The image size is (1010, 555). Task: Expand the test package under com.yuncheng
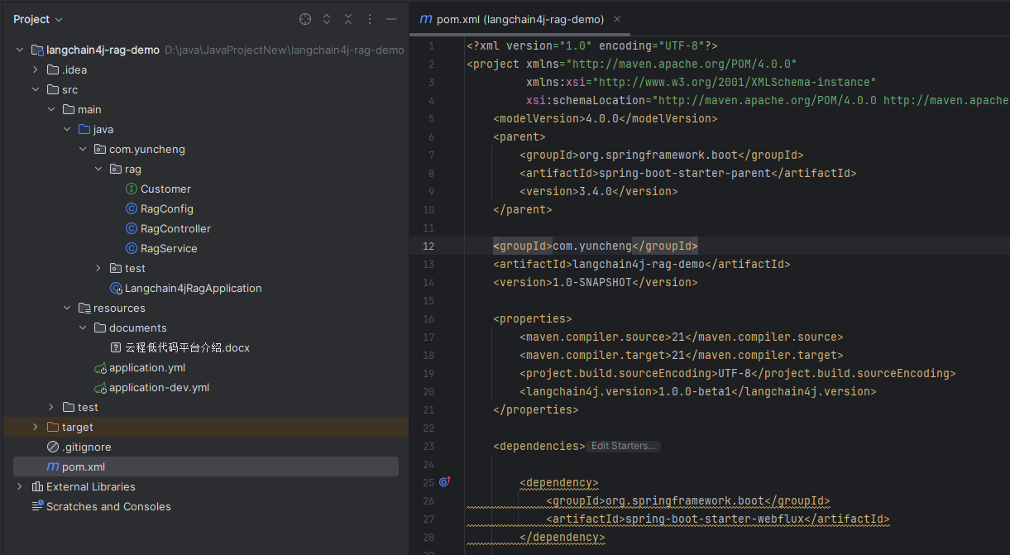pyautogui.click(x=98, y=268)
